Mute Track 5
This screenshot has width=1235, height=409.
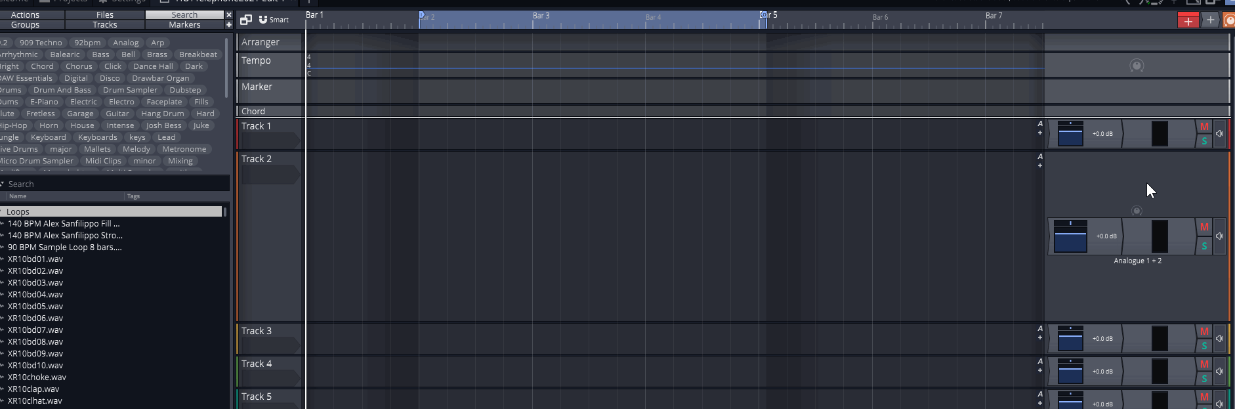click(x=1204, y=397)
